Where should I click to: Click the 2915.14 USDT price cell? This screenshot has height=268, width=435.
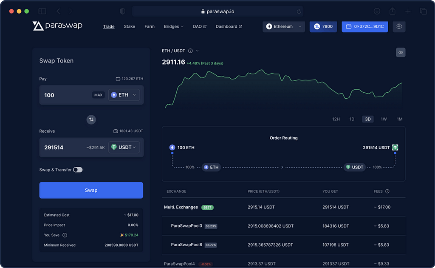261,207
